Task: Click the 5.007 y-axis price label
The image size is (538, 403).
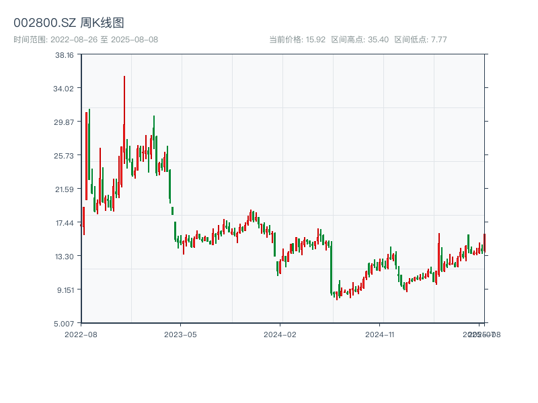Action: [65, 324]
